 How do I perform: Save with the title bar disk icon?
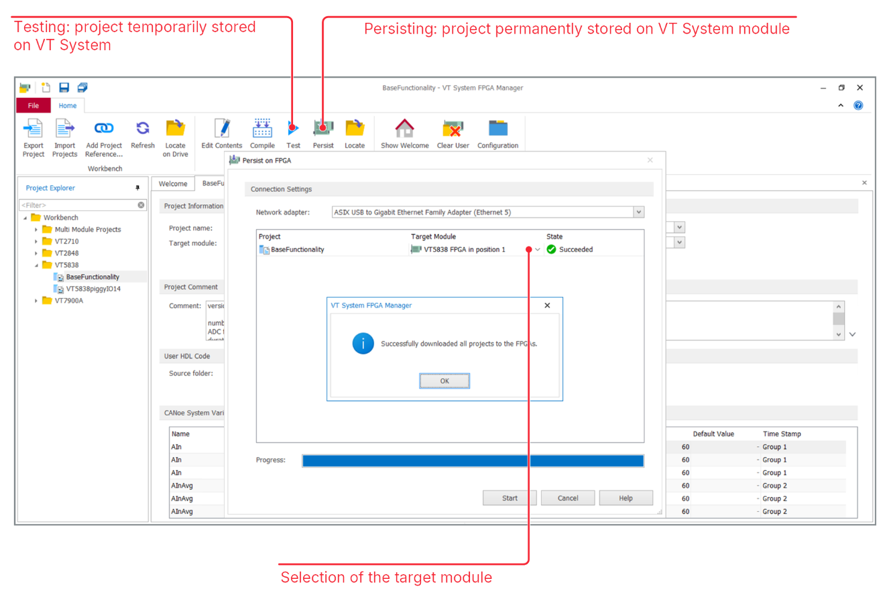point(64,87)
